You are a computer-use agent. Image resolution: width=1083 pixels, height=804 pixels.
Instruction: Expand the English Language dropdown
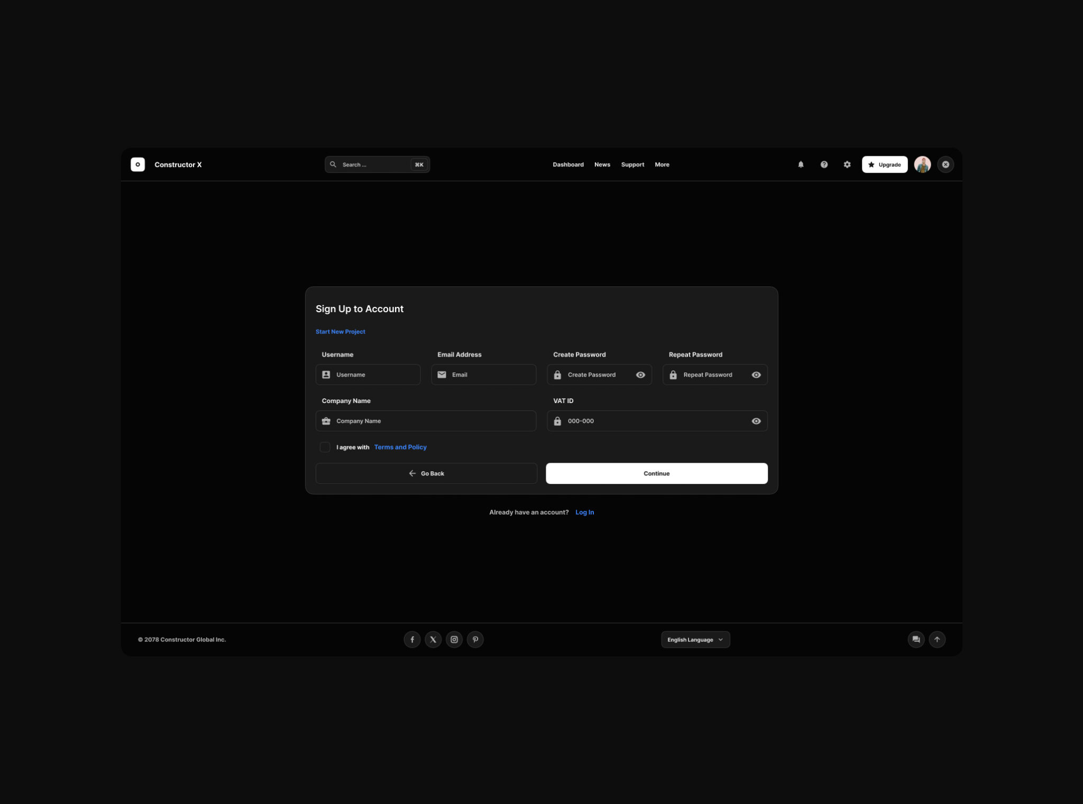(x=695, y=639)
